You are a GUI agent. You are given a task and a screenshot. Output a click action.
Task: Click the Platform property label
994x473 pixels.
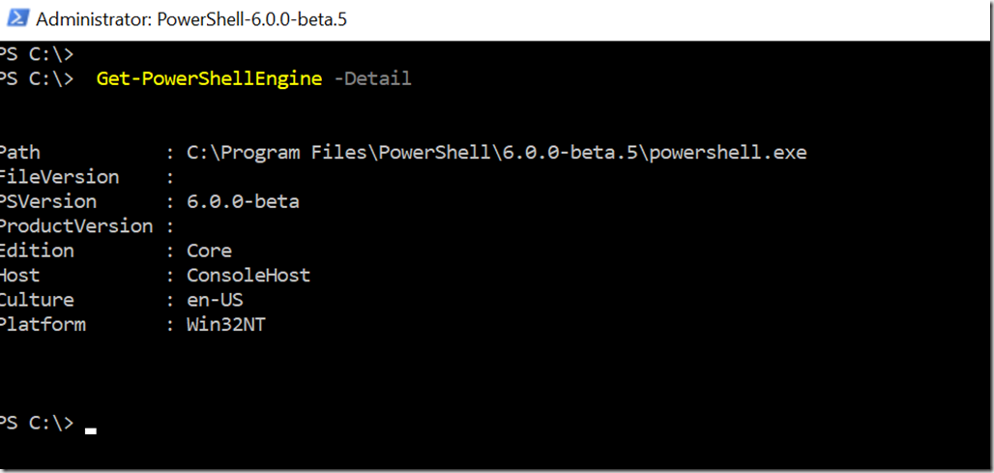point(43,325)
